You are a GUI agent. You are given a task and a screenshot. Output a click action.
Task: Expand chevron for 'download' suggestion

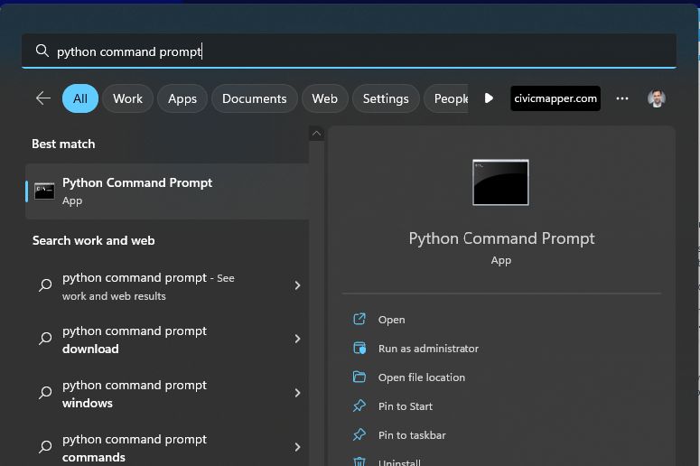[297, 340]
